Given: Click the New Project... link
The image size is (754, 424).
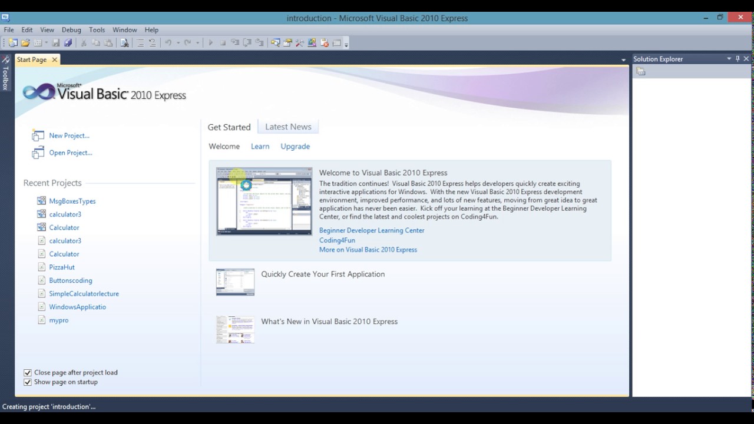Looking at the screenshot, I should 70,135.
